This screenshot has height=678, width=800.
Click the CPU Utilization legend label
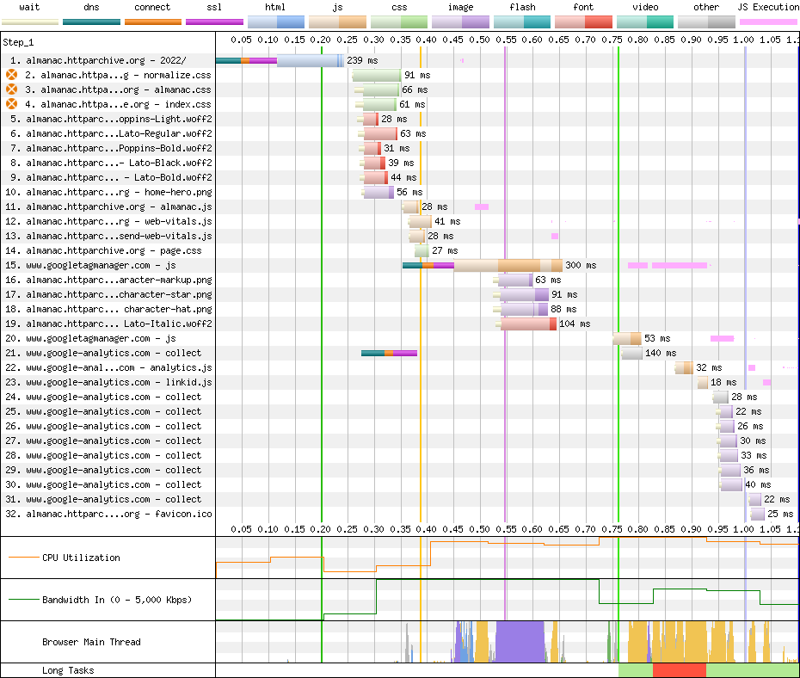pyautogui.click(x=81, y=558)
